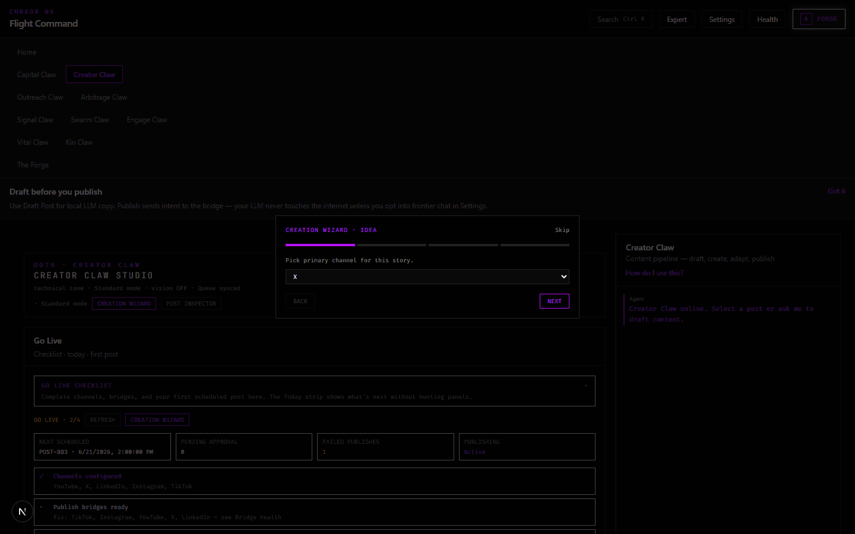
Task: Open Outreach Claw
Action: click(40, 97)
